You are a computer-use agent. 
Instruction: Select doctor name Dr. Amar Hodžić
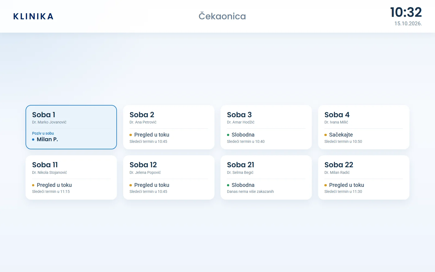pos(241,122)
